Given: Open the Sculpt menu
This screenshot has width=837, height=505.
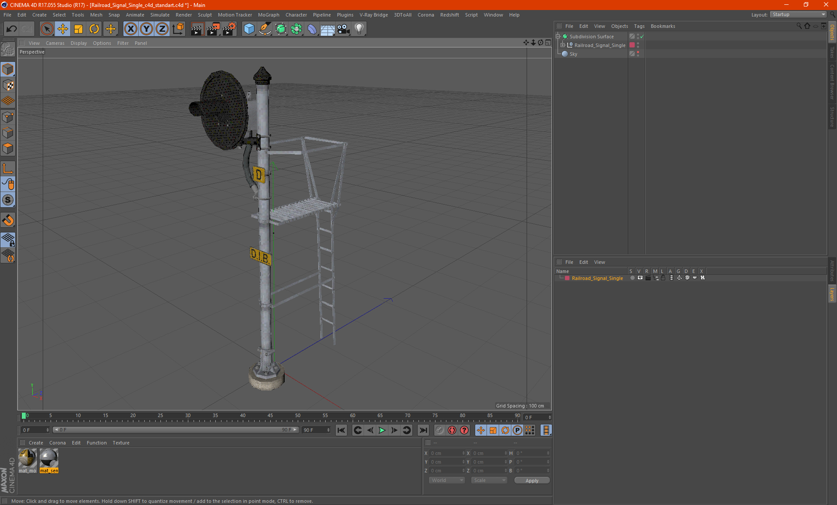Looking at the screenshot, I should [204, 15].
